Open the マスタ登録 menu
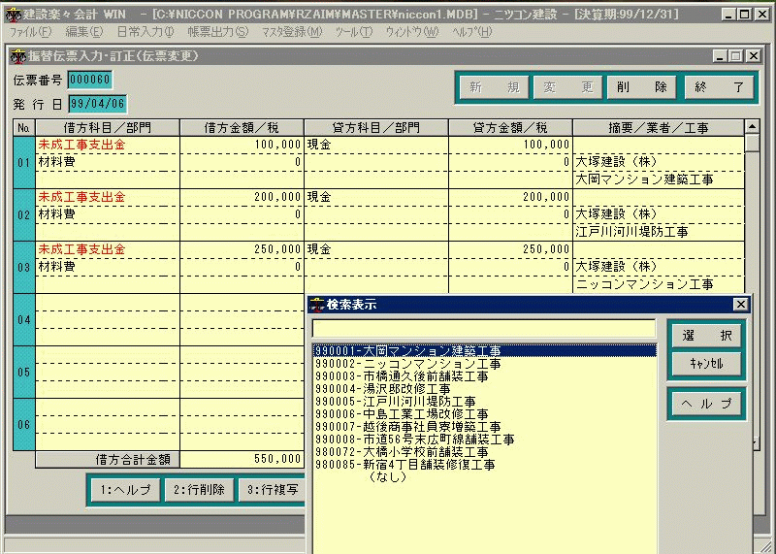 click(292, 32)
